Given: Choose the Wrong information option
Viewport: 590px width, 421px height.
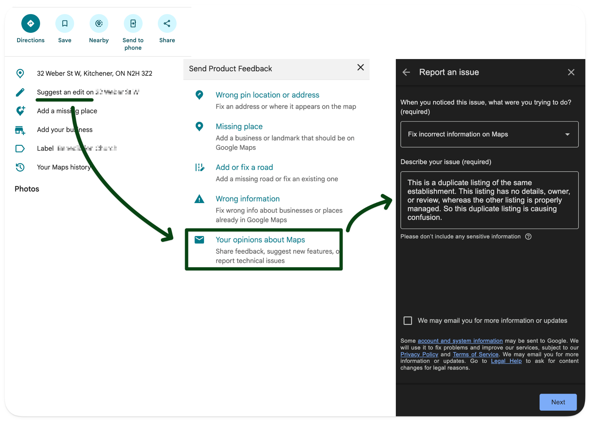Looking at the screenshot, I should pos(248,199).
